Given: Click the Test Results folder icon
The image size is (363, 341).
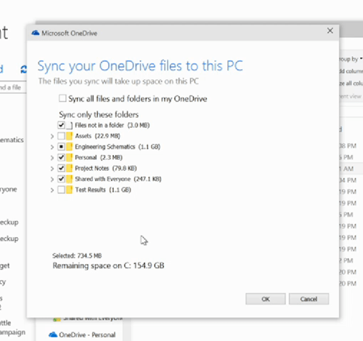Looking at the screenshot, I should click(69, 190).
